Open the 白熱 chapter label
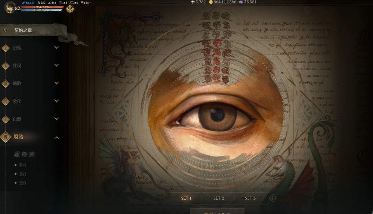The width and height of the screenshot is (373, 214). tap(17, 119)
